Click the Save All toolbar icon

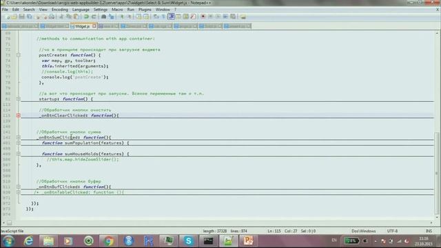(29, 17)
